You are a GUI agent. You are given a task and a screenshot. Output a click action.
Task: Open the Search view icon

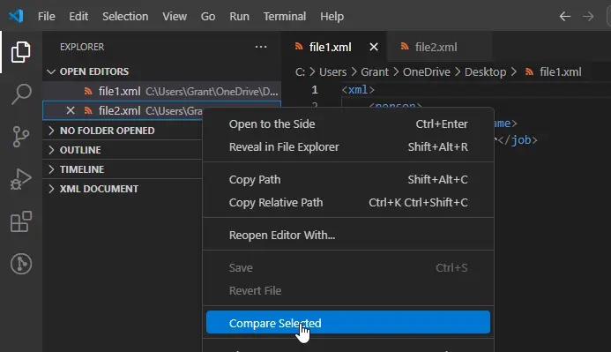pyautogui.click(x=20, y=94)
